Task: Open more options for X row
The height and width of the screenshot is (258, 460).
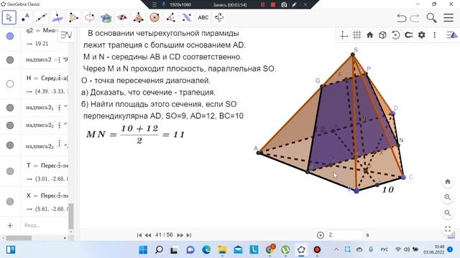Action: coord(60,195)
